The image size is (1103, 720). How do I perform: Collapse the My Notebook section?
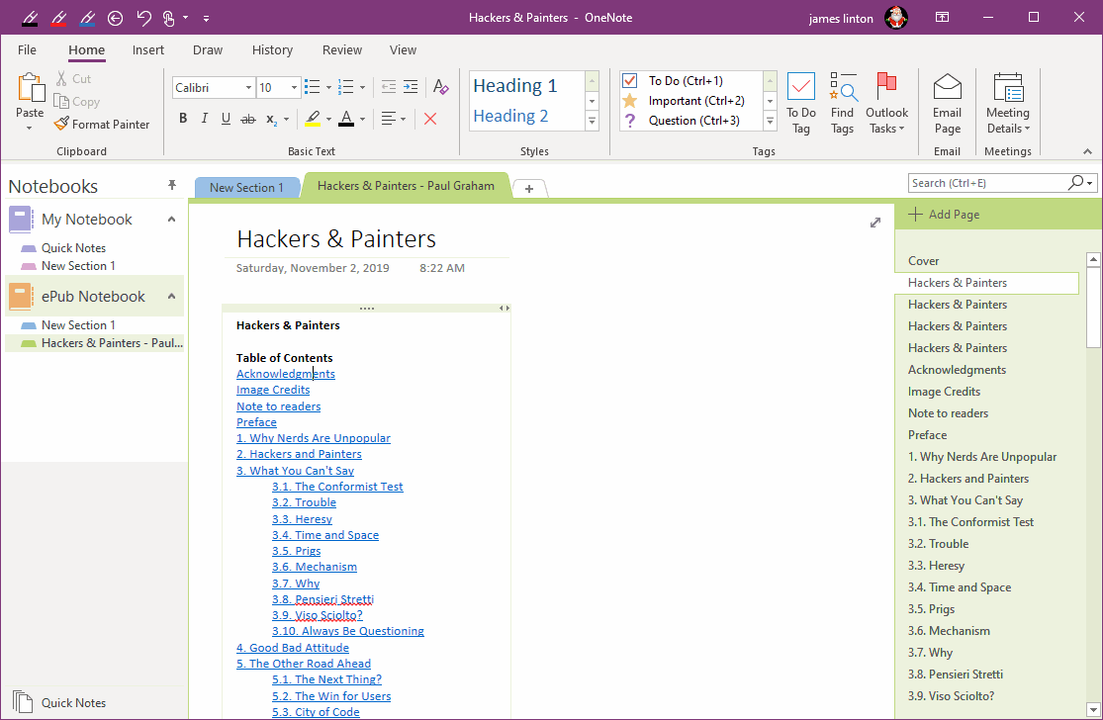click(170, 219)
